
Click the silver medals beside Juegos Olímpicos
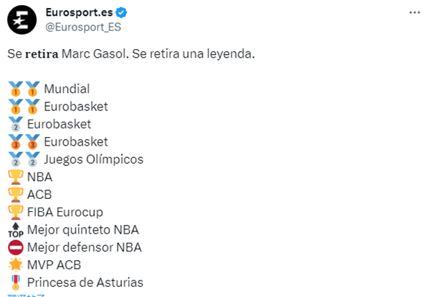24,159
